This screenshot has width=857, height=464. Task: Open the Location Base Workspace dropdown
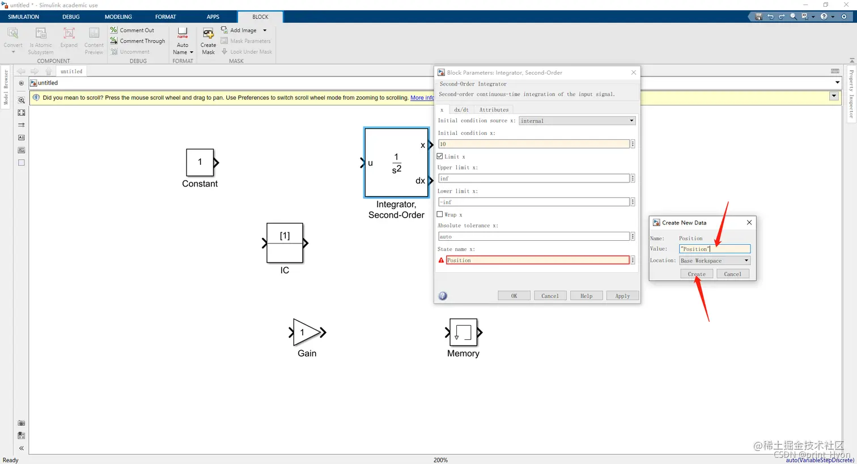(715, 261)
